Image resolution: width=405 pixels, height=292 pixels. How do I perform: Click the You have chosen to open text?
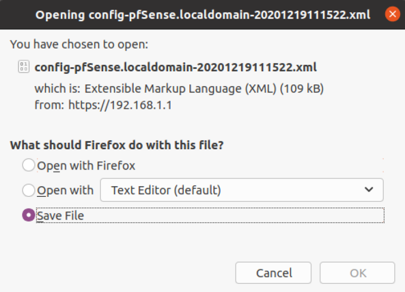[79, 45]
